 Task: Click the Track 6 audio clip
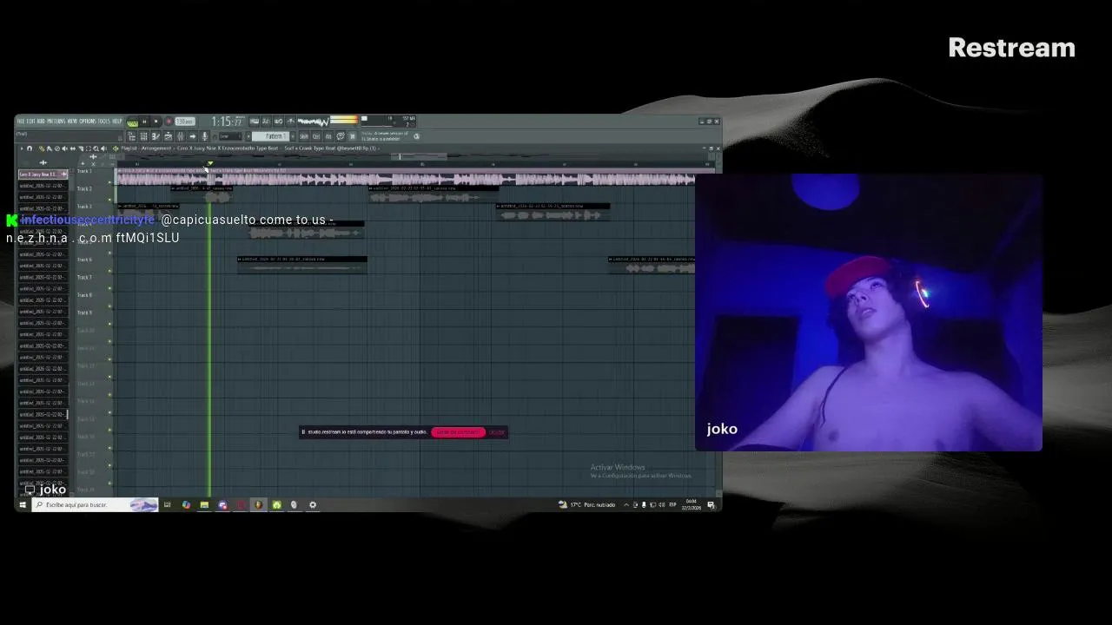point(301,264)
